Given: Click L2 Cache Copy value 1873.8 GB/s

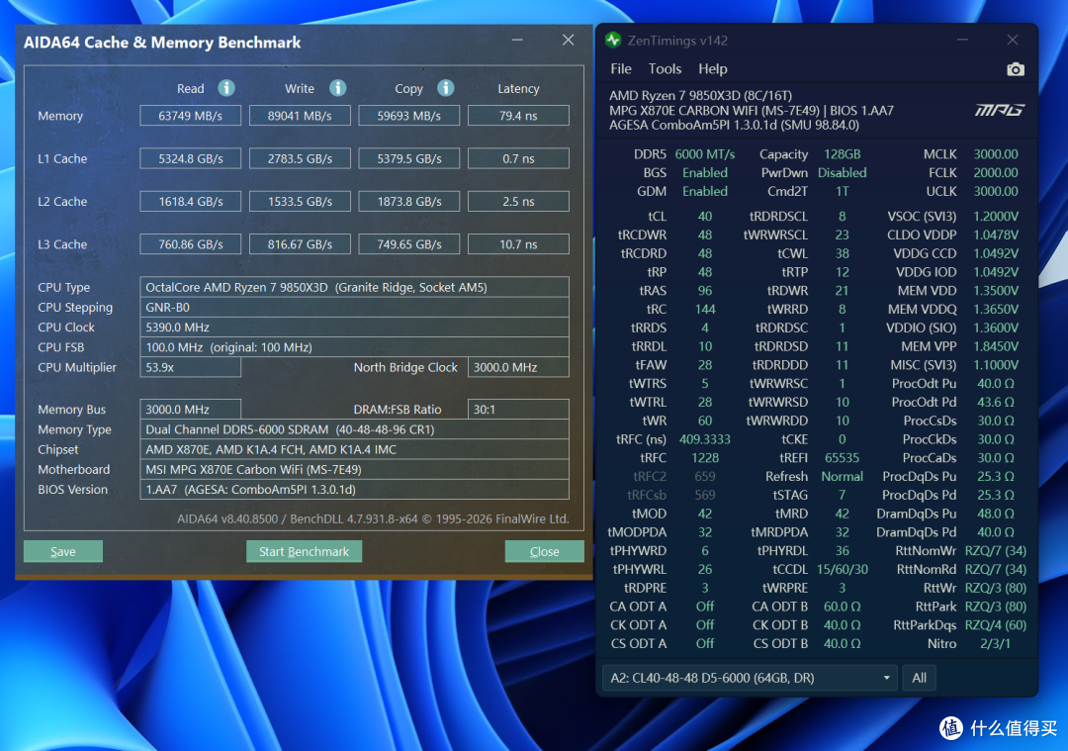Looking at the screenshot, I should pyautogui.click(x=409, y=202).
